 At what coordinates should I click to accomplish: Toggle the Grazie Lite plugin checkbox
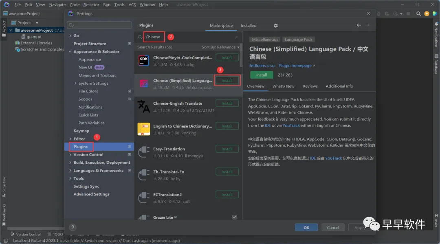point(234,217)
